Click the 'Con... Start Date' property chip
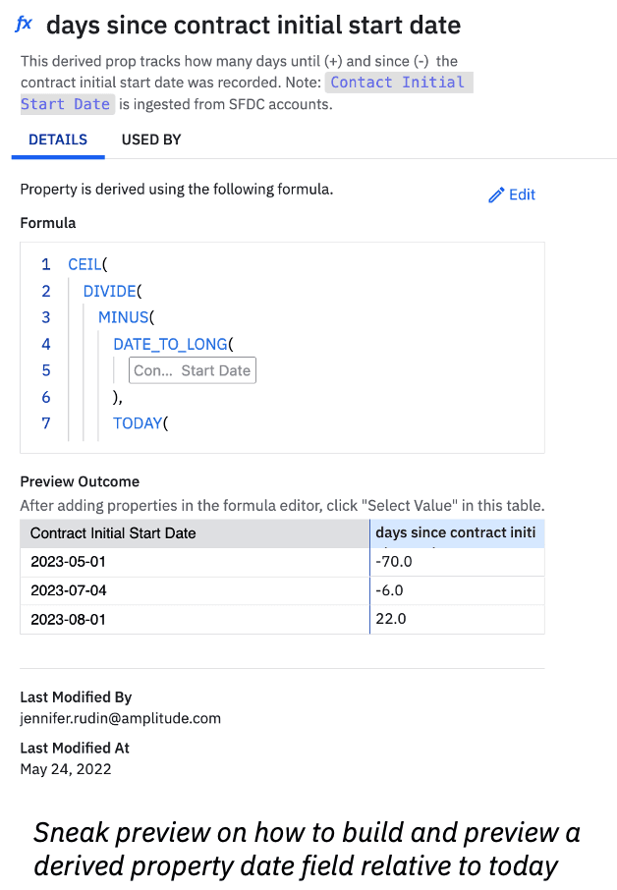The height and width of the screenshot is (890, 617). pyautogui.click(x=193, y=370)
